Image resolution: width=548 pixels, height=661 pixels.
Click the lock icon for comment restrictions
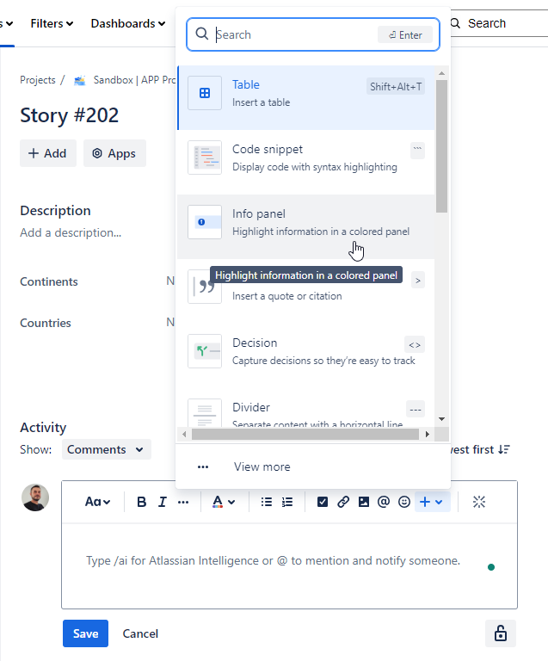pos(501,633)
